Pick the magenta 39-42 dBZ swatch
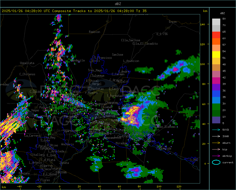 (x=216, y=81)
